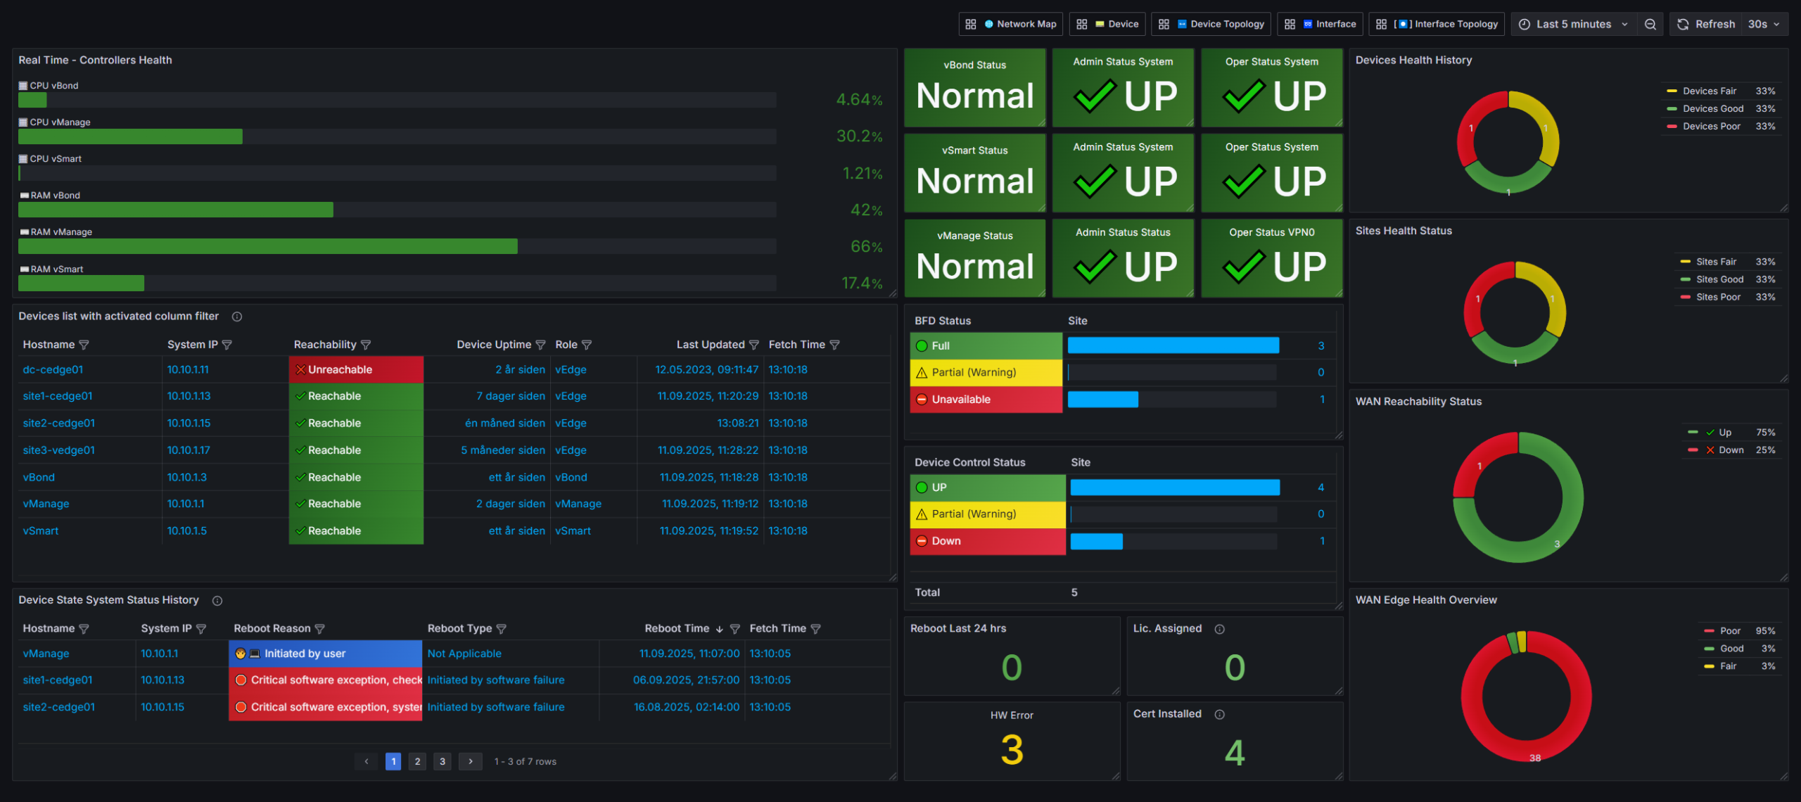Viewport: 1801px width, 802px height.
Task: Open Last Updated column filter
Action: tap(754, 345)
